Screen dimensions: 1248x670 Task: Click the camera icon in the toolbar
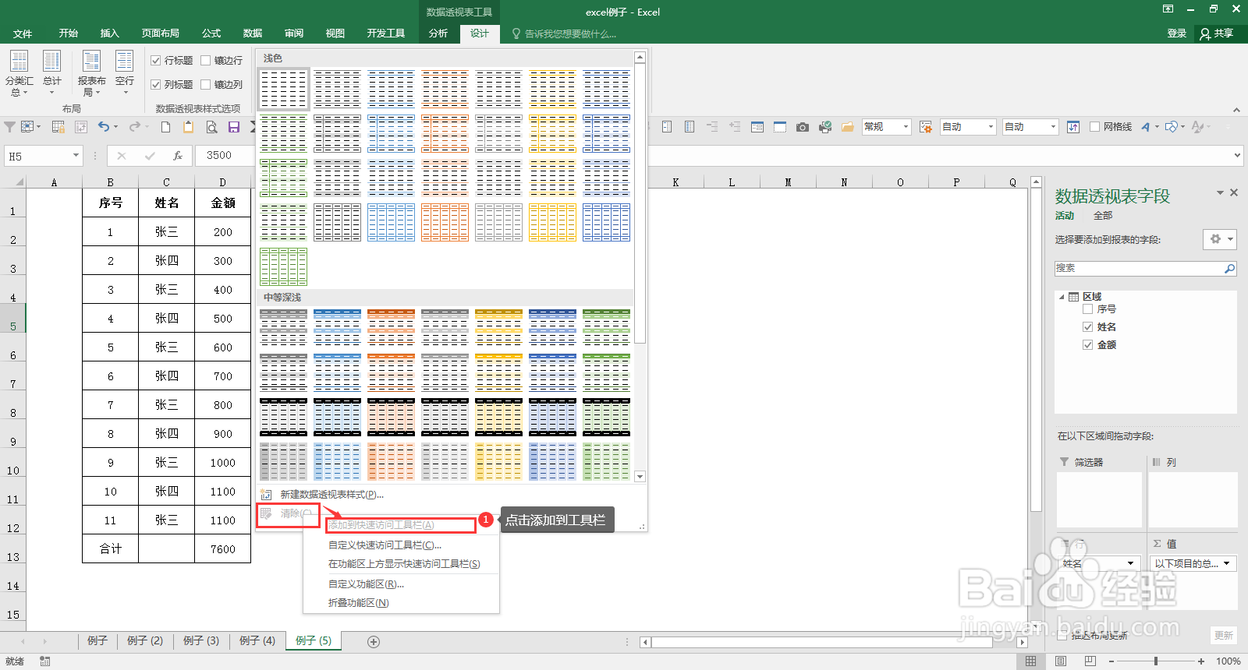click(802, 127)
